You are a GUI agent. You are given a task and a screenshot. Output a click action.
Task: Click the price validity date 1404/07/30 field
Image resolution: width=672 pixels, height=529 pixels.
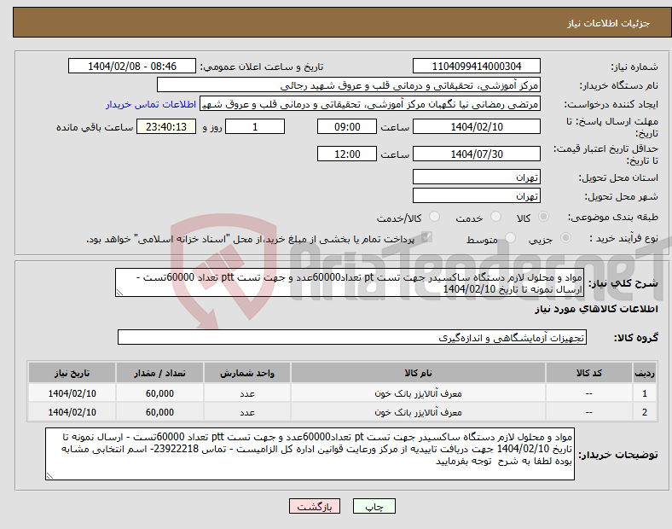476,154
